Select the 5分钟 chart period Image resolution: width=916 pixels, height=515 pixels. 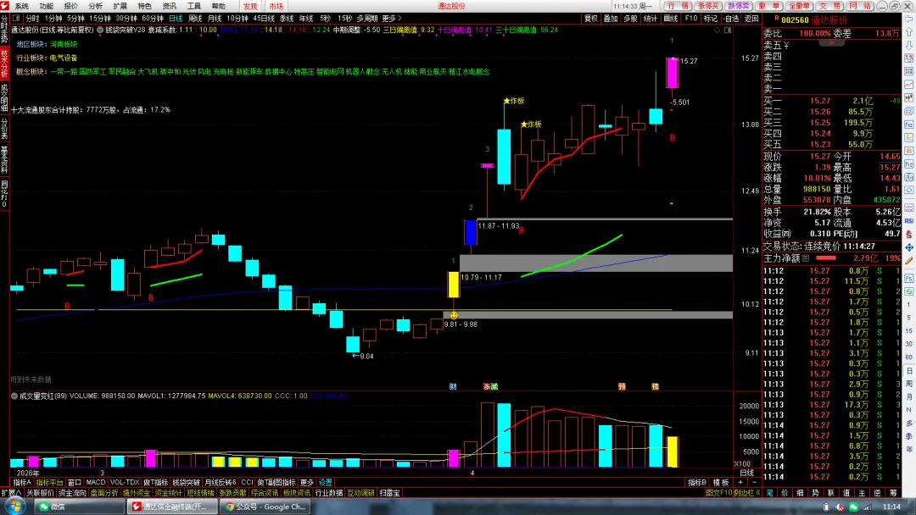75,19
